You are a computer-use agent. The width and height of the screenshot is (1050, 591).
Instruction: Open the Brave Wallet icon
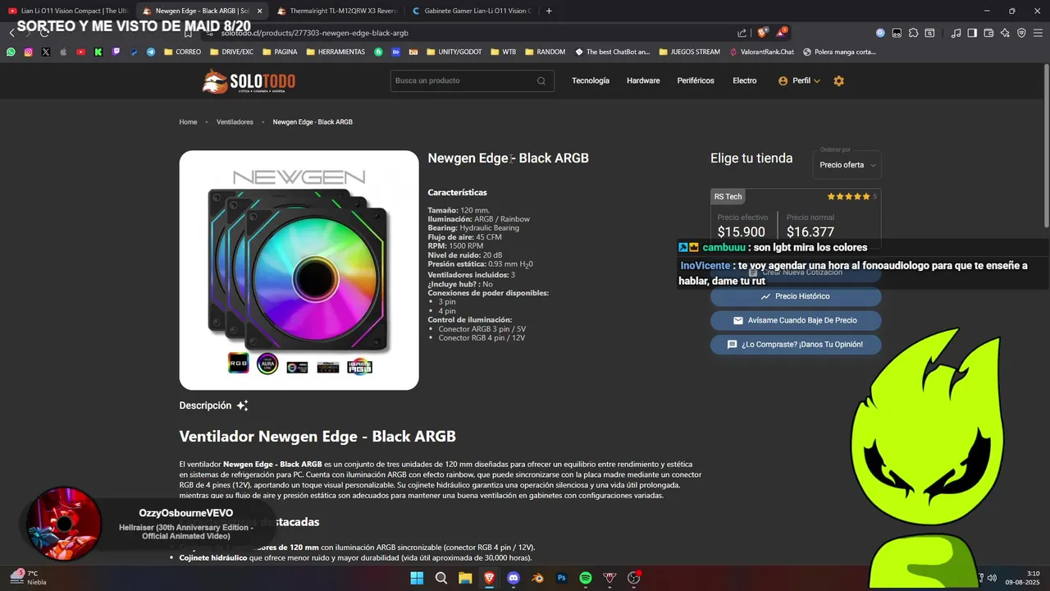coord(988,33)
